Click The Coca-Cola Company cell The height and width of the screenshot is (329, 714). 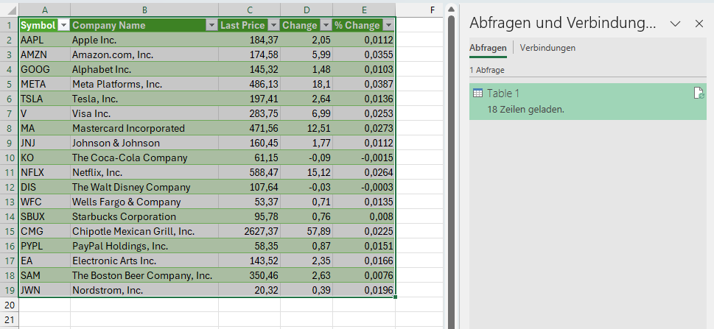pyautogui.click(x=144, y=158)
